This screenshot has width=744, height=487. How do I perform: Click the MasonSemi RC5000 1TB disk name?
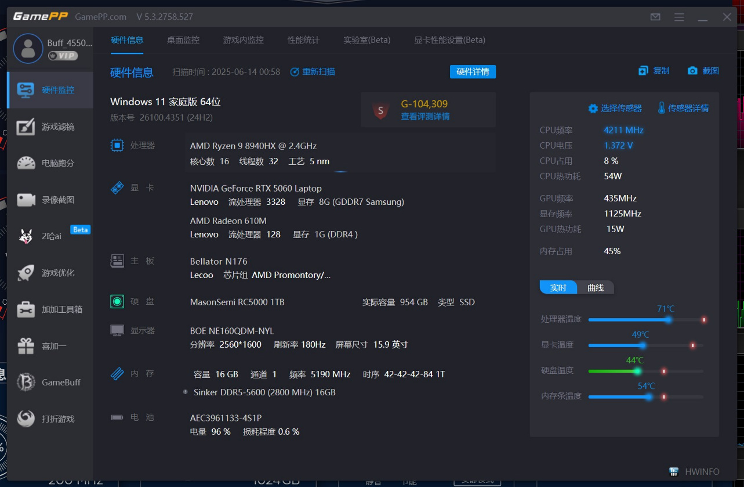pyautogui.click(x=237, y=302)
